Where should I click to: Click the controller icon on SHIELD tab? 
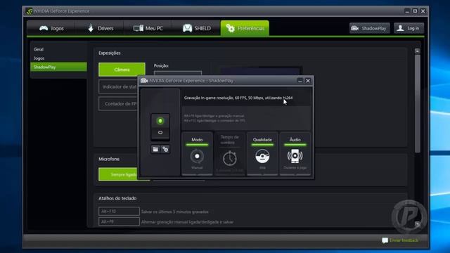188,28
